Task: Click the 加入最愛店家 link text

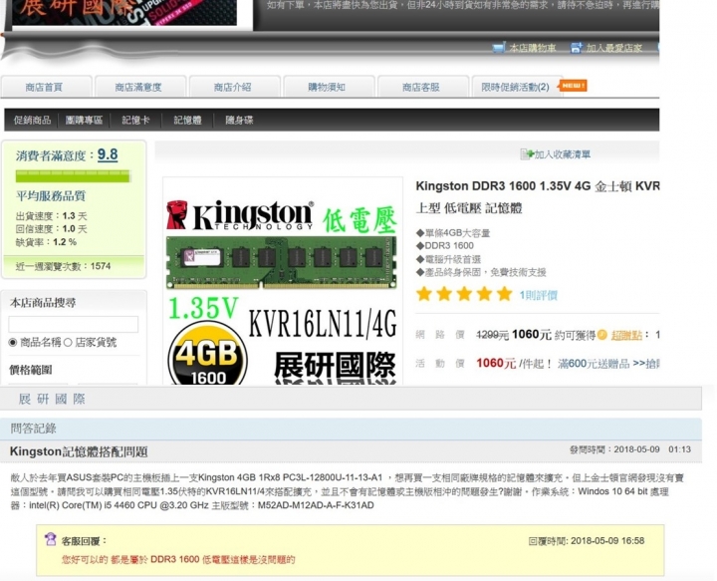Action: point(614,48)
